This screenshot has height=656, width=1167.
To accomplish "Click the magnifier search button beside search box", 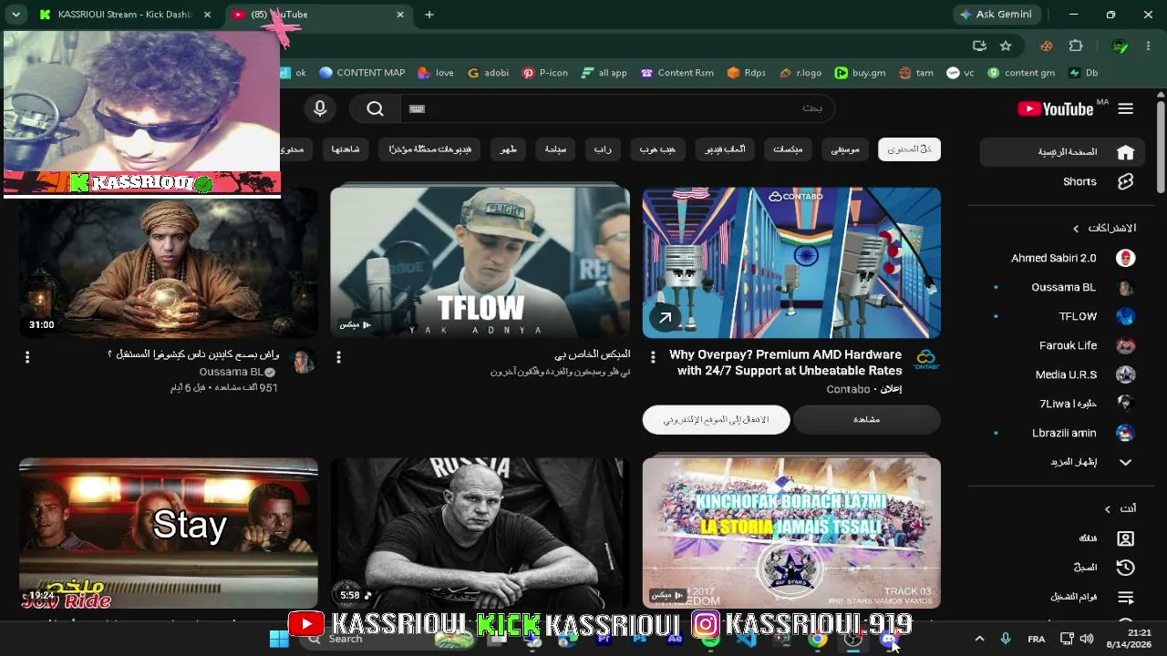I will tap(375, 108).
